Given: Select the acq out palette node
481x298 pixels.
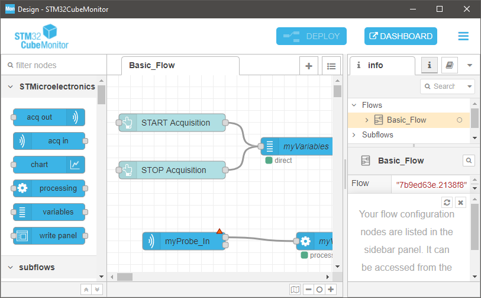Looking at the screenshot, I should (49, 117).
